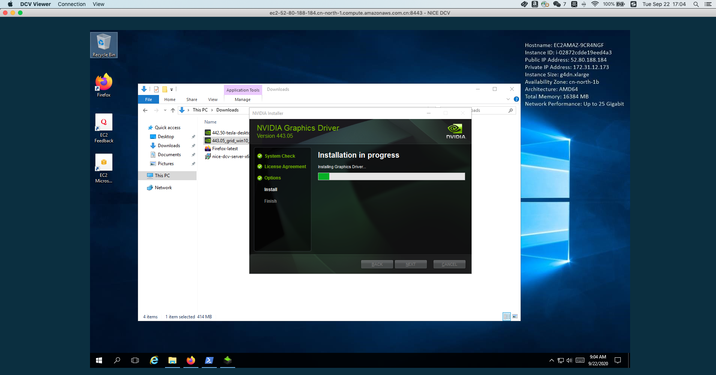Select Desktop in navigation pane

[166, 137]
